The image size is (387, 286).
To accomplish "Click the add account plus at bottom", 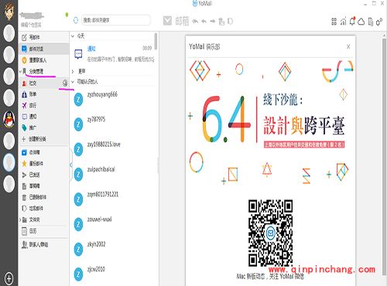I will [x=9, y=278].
